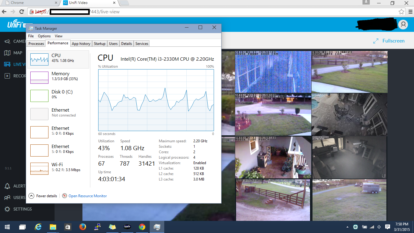
Task: Click the CPU utilization graph
Action: [x=156, y=100]
